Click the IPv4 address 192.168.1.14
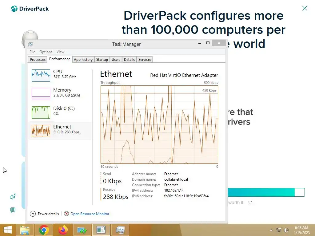The height and width of the screenshot is (236, 315). point(174,191)
